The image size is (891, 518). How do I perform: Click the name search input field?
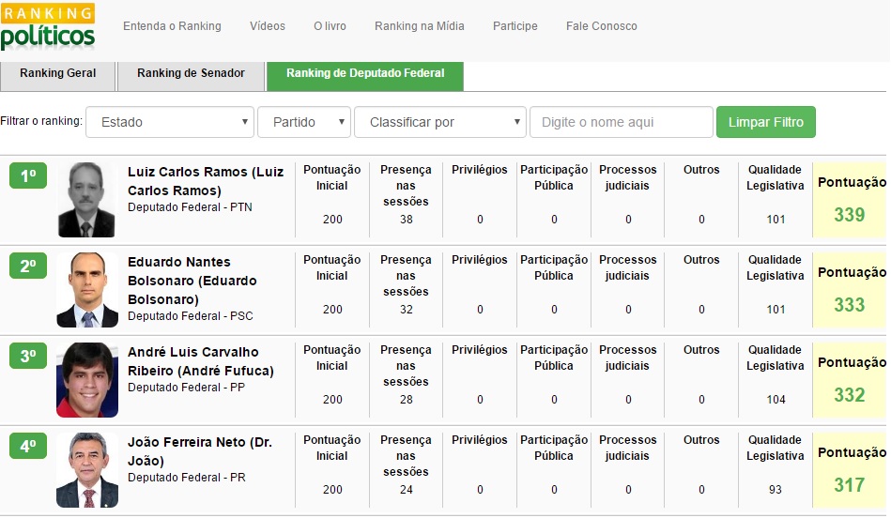621,122
